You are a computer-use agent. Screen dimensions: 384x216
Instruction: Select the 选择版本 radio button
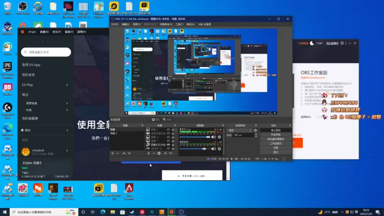pos(318,117)
